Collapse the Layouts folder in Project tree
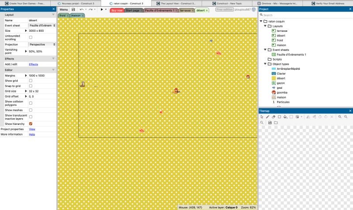 [x=265, y=26]
